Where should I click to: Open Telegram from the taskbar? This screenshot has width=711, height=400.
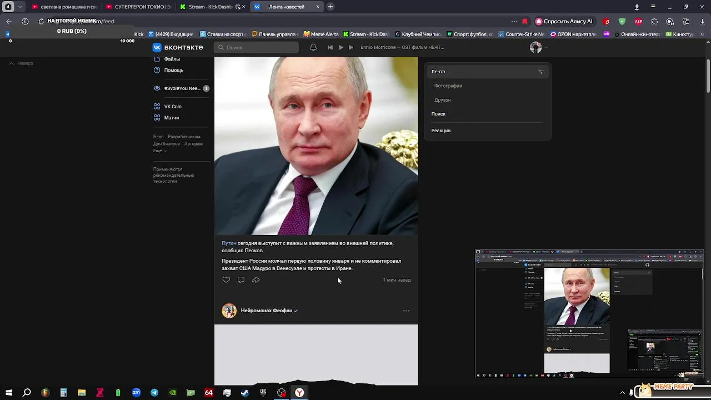tap(154, 393)
